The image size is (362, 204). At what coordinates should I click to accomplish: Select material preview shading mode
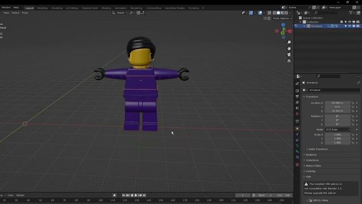pyautogui.click(x=282, y=13)
